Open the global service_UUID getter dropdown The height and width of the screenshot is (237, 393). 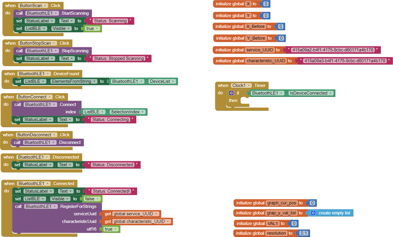pyautogui.click(x=156, y=214)
